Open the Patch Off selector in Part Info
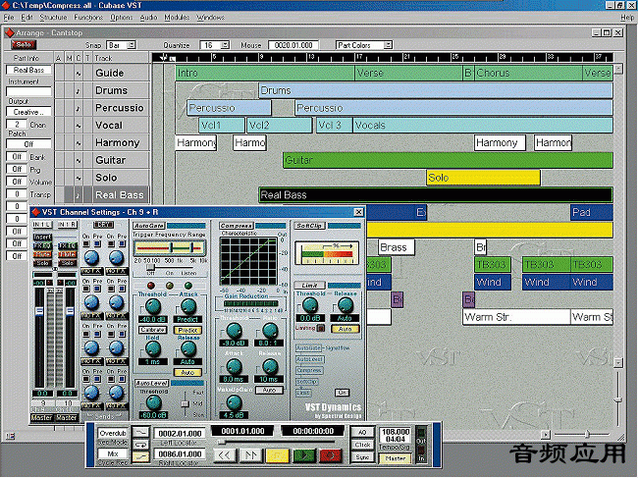Image resolution: width=638 pixels, height=478 pixels. coord(28,144)
